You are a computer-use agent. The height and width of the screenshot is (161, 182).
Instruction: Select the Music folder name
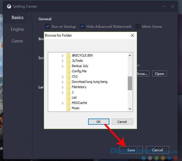(76, 108)
